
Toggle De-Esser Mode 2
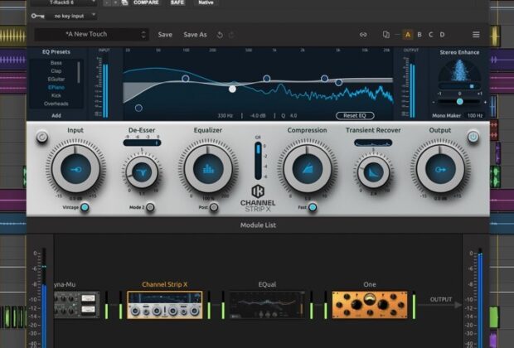coord(150,207)
